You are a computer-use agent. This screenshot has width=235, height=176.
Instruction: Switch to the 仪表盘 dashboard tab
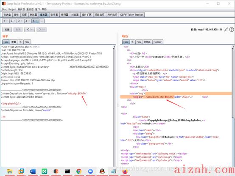tap(7, 15)
